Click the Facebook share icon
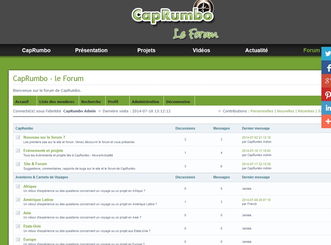The width and height of the screenshot is (331, 245). [x=327, y=67]
